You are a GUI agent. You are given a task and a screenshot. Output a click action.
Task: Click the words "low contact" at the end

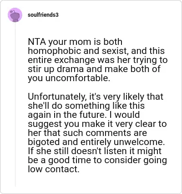[x=54, y=169]
